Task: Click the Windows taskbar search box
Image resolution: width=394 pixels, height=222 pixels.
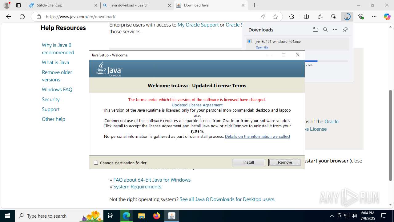Action: pyautogui.click(x=59, y=216)
